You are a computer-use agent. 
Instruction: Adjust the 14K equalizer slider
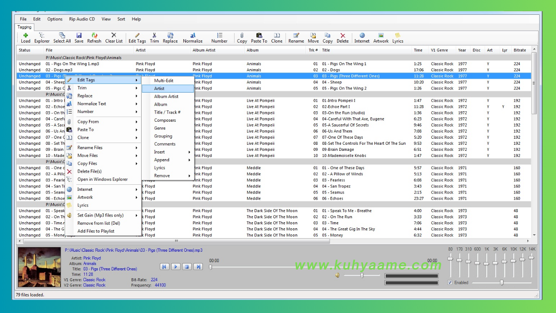(531, 258)
